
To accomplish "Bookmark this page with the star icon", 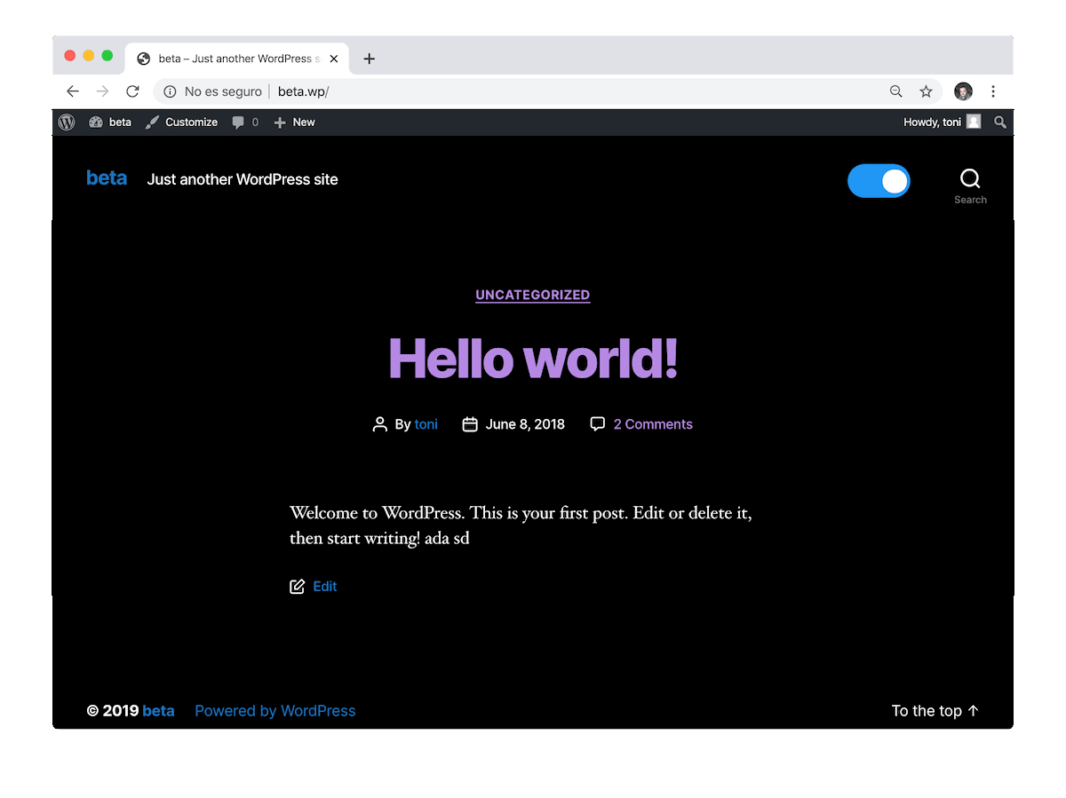I will [x=926, y=91].
